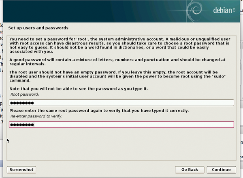
Task: Click the A good password will contain paragraph
Action: tap(117, 62)
